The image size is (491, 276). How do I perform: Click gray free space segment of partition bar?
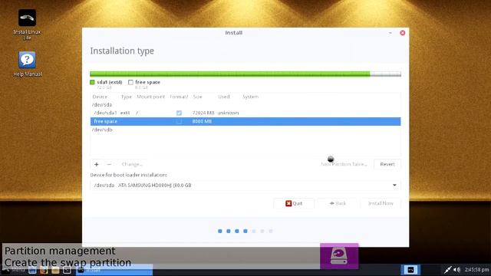[385, 74]
